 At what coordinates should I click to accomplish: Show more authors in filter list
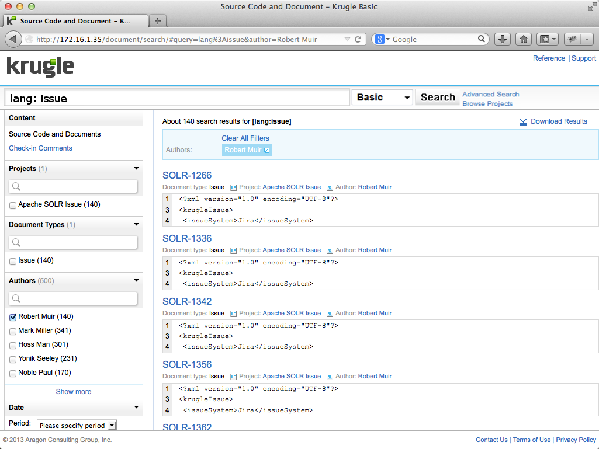click(x=74, y=392)
